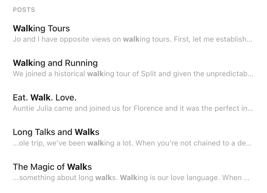
Task: Open the "Walking Tours" post
Action: [41, 28]
